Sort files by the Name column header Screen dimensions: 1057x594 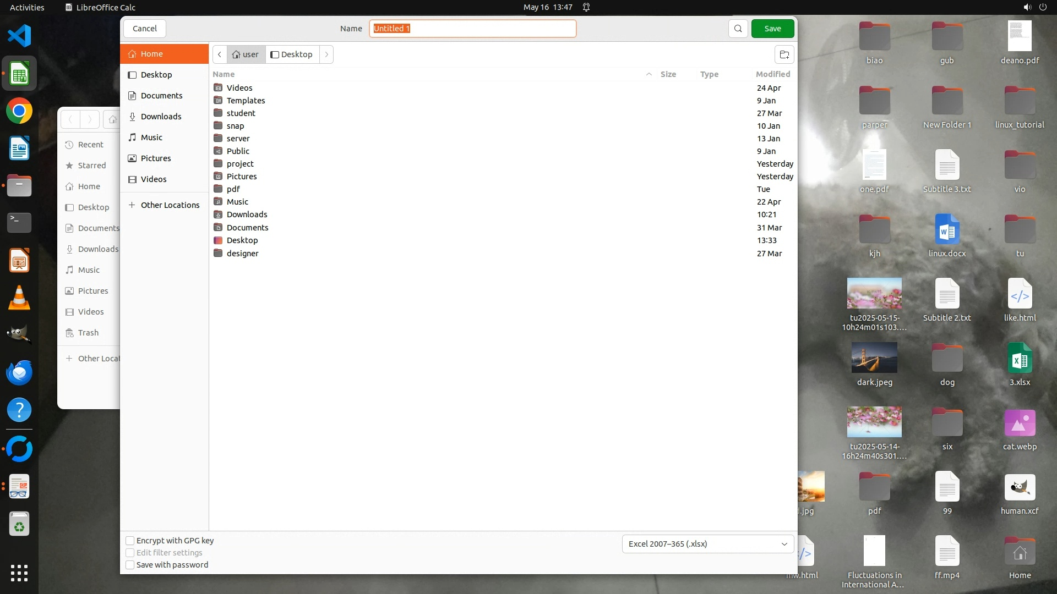pyautogui.click(x=224, y=74)
